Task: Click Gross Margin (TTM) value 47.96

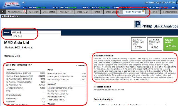Action: (84, 73)
